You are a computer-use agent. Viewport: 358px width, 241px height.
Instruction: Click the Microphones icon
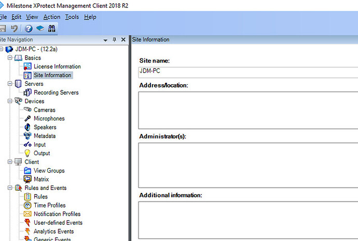point(27,118)
